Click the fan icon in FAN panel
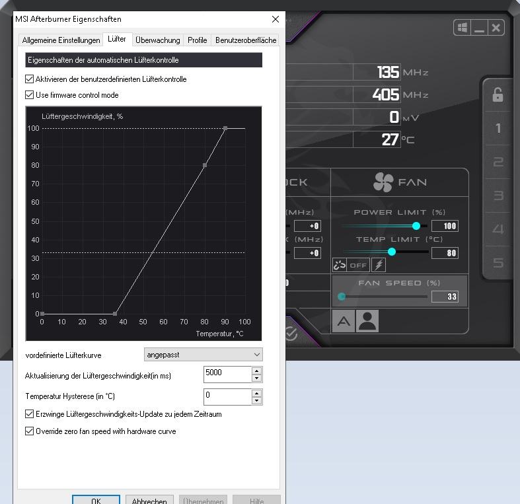The height and width of the screenshot is (504, 520). pos(383,182)
